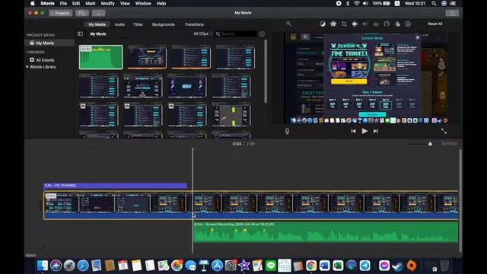Open the speed adjustment tool
This screenshot has height=274, width=487.
click(387, 24)
